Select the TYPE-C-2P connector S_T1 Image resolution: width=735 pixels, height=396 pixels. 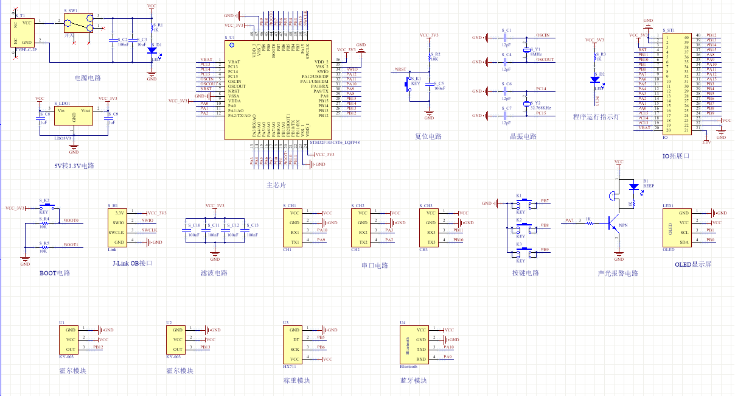tap(24, 33)
